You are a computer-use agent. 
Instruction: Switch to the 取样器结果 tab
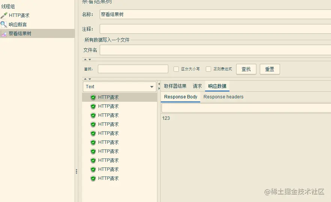click(x=175, y=86)
